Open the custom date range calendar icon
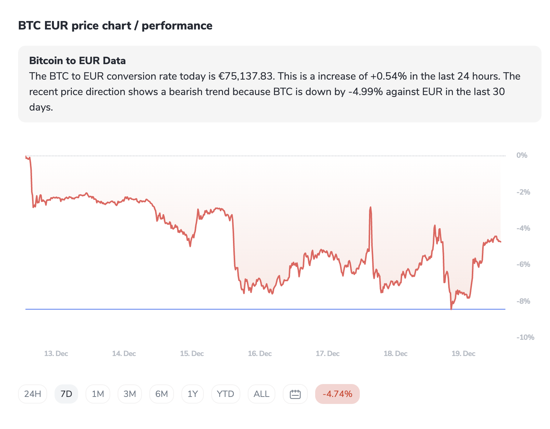 point(295,394)
